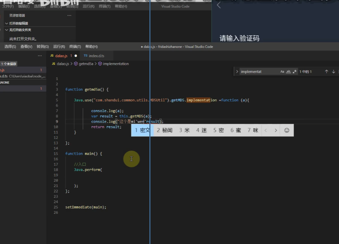Go to next match with down arrow
The image size is (339, 244).
(x=333, y=72)
